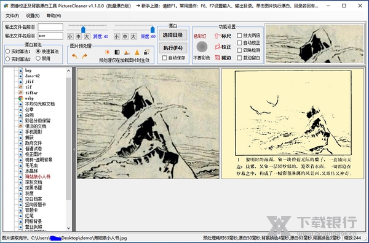Select 手机阴影 in the file list
Screen dimensions: 369x243
[33, 132]
